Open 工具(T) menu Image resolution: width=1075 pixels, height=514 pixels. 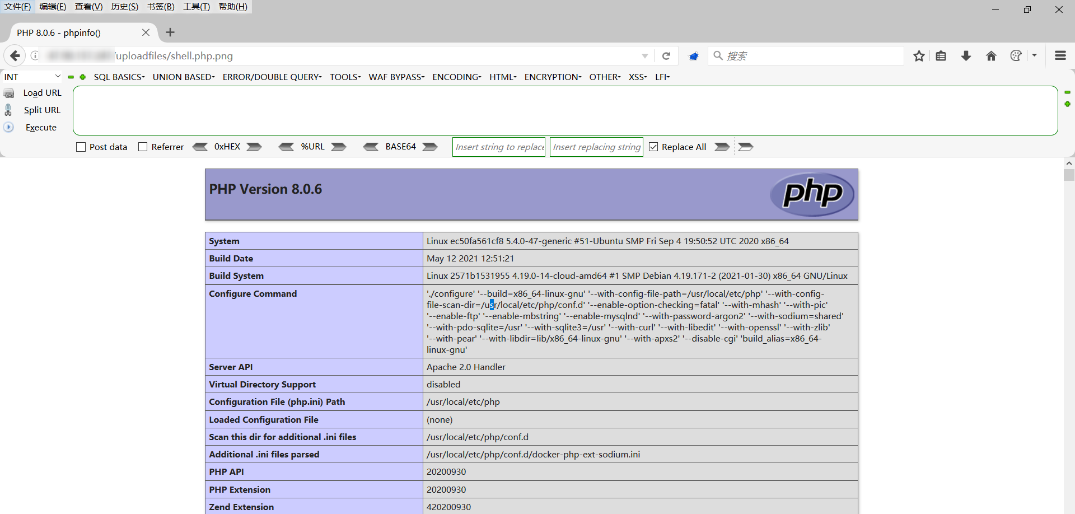[196, 7]
